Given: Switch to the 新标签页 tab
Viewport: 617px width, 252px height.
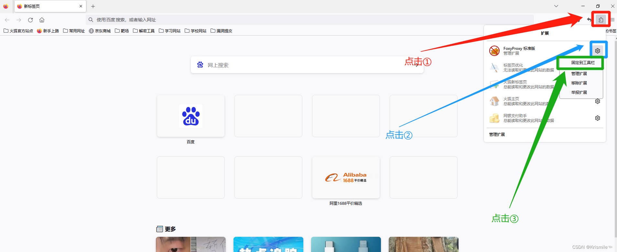Looking at the screenshot, I should 50,6.
